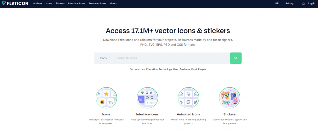318x133 pixels.
Task: Click "Motion icons for creating stunning projects" text
Action: tap(189, 122)
